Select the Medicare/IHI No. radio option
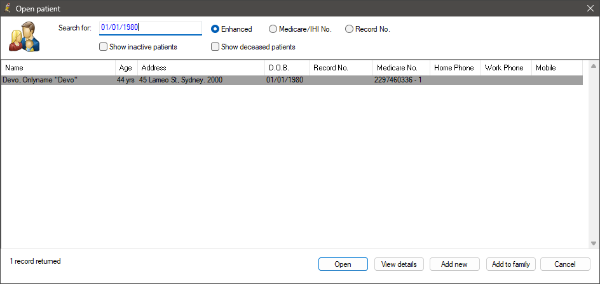This screenshot has width=600, height=284. (300, 29)
